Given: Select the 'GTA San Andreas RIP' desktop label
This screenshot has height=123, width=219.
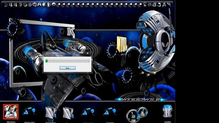Looking at the screenshot, I should tap(71, 43).
